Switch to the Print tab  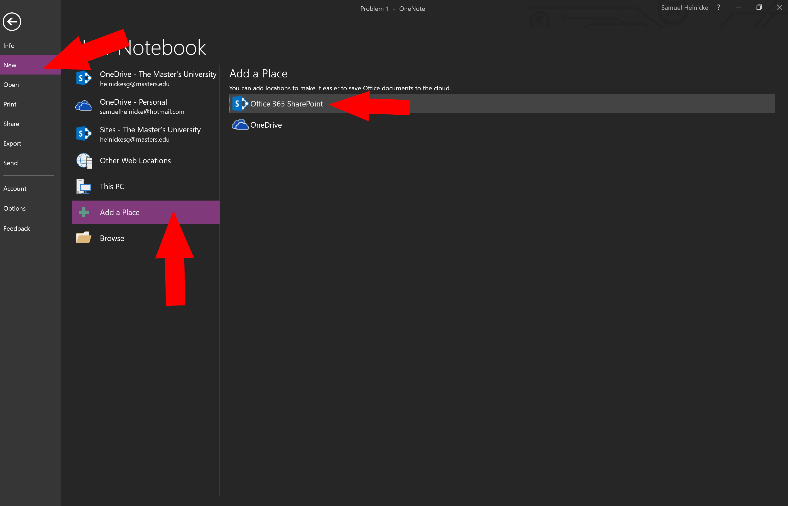point(30,104)
